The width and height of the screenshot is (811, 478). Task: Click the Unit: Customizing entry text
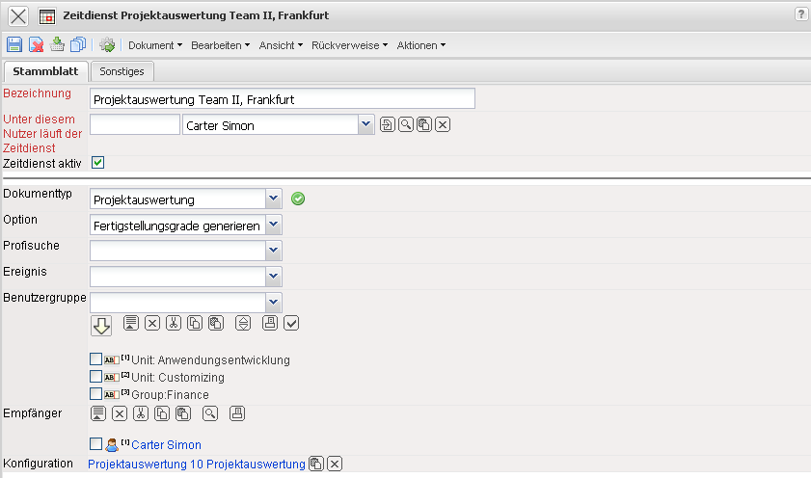point(178,378)
